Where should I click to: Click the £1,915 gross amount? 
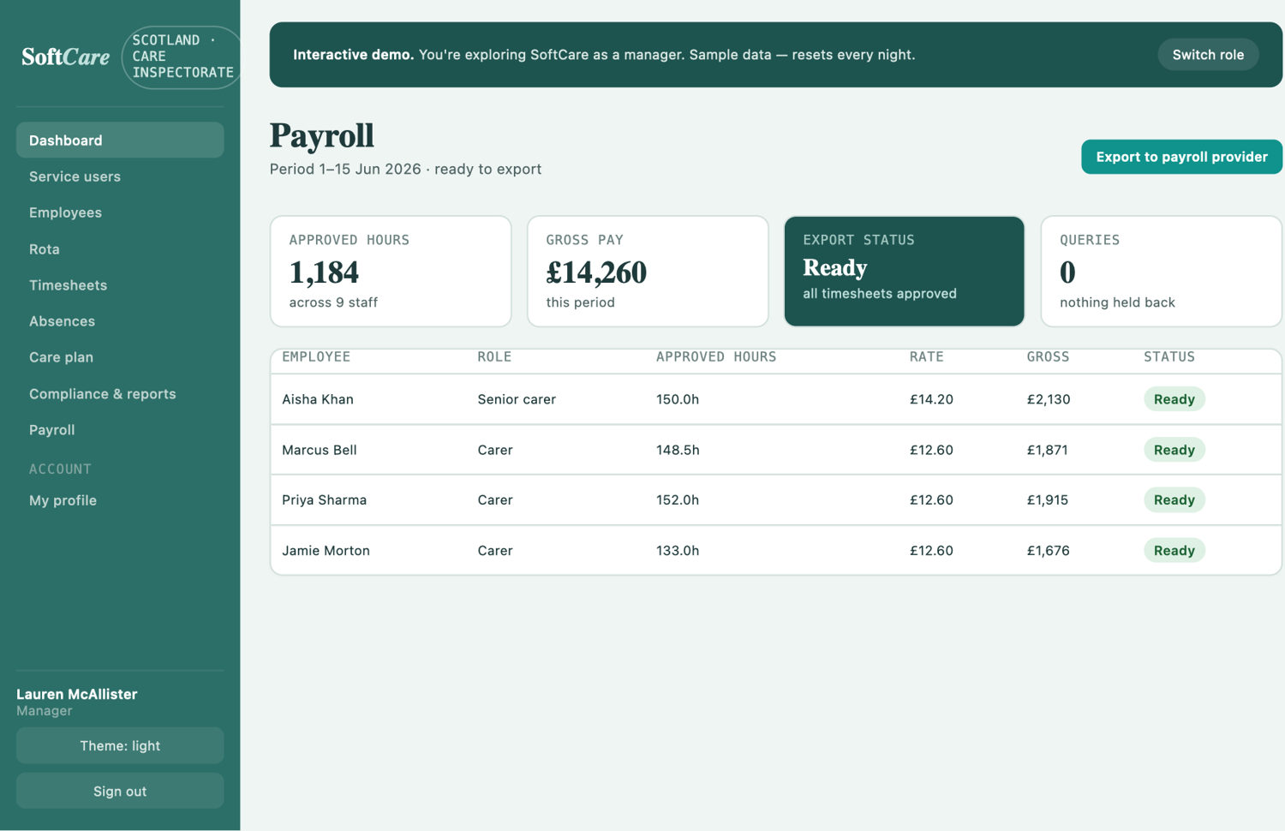pyautogui.click(x=1048, y=499)
